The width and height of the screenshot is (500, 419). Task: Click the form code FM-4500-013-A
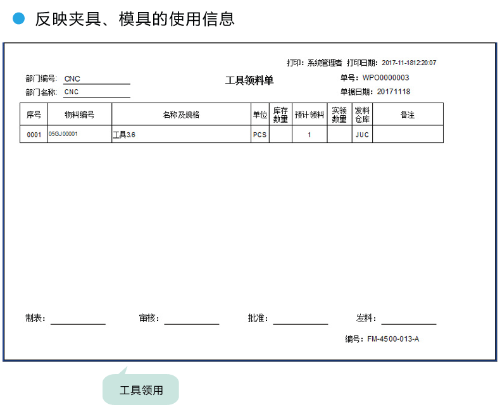click(x=392, y=339)
